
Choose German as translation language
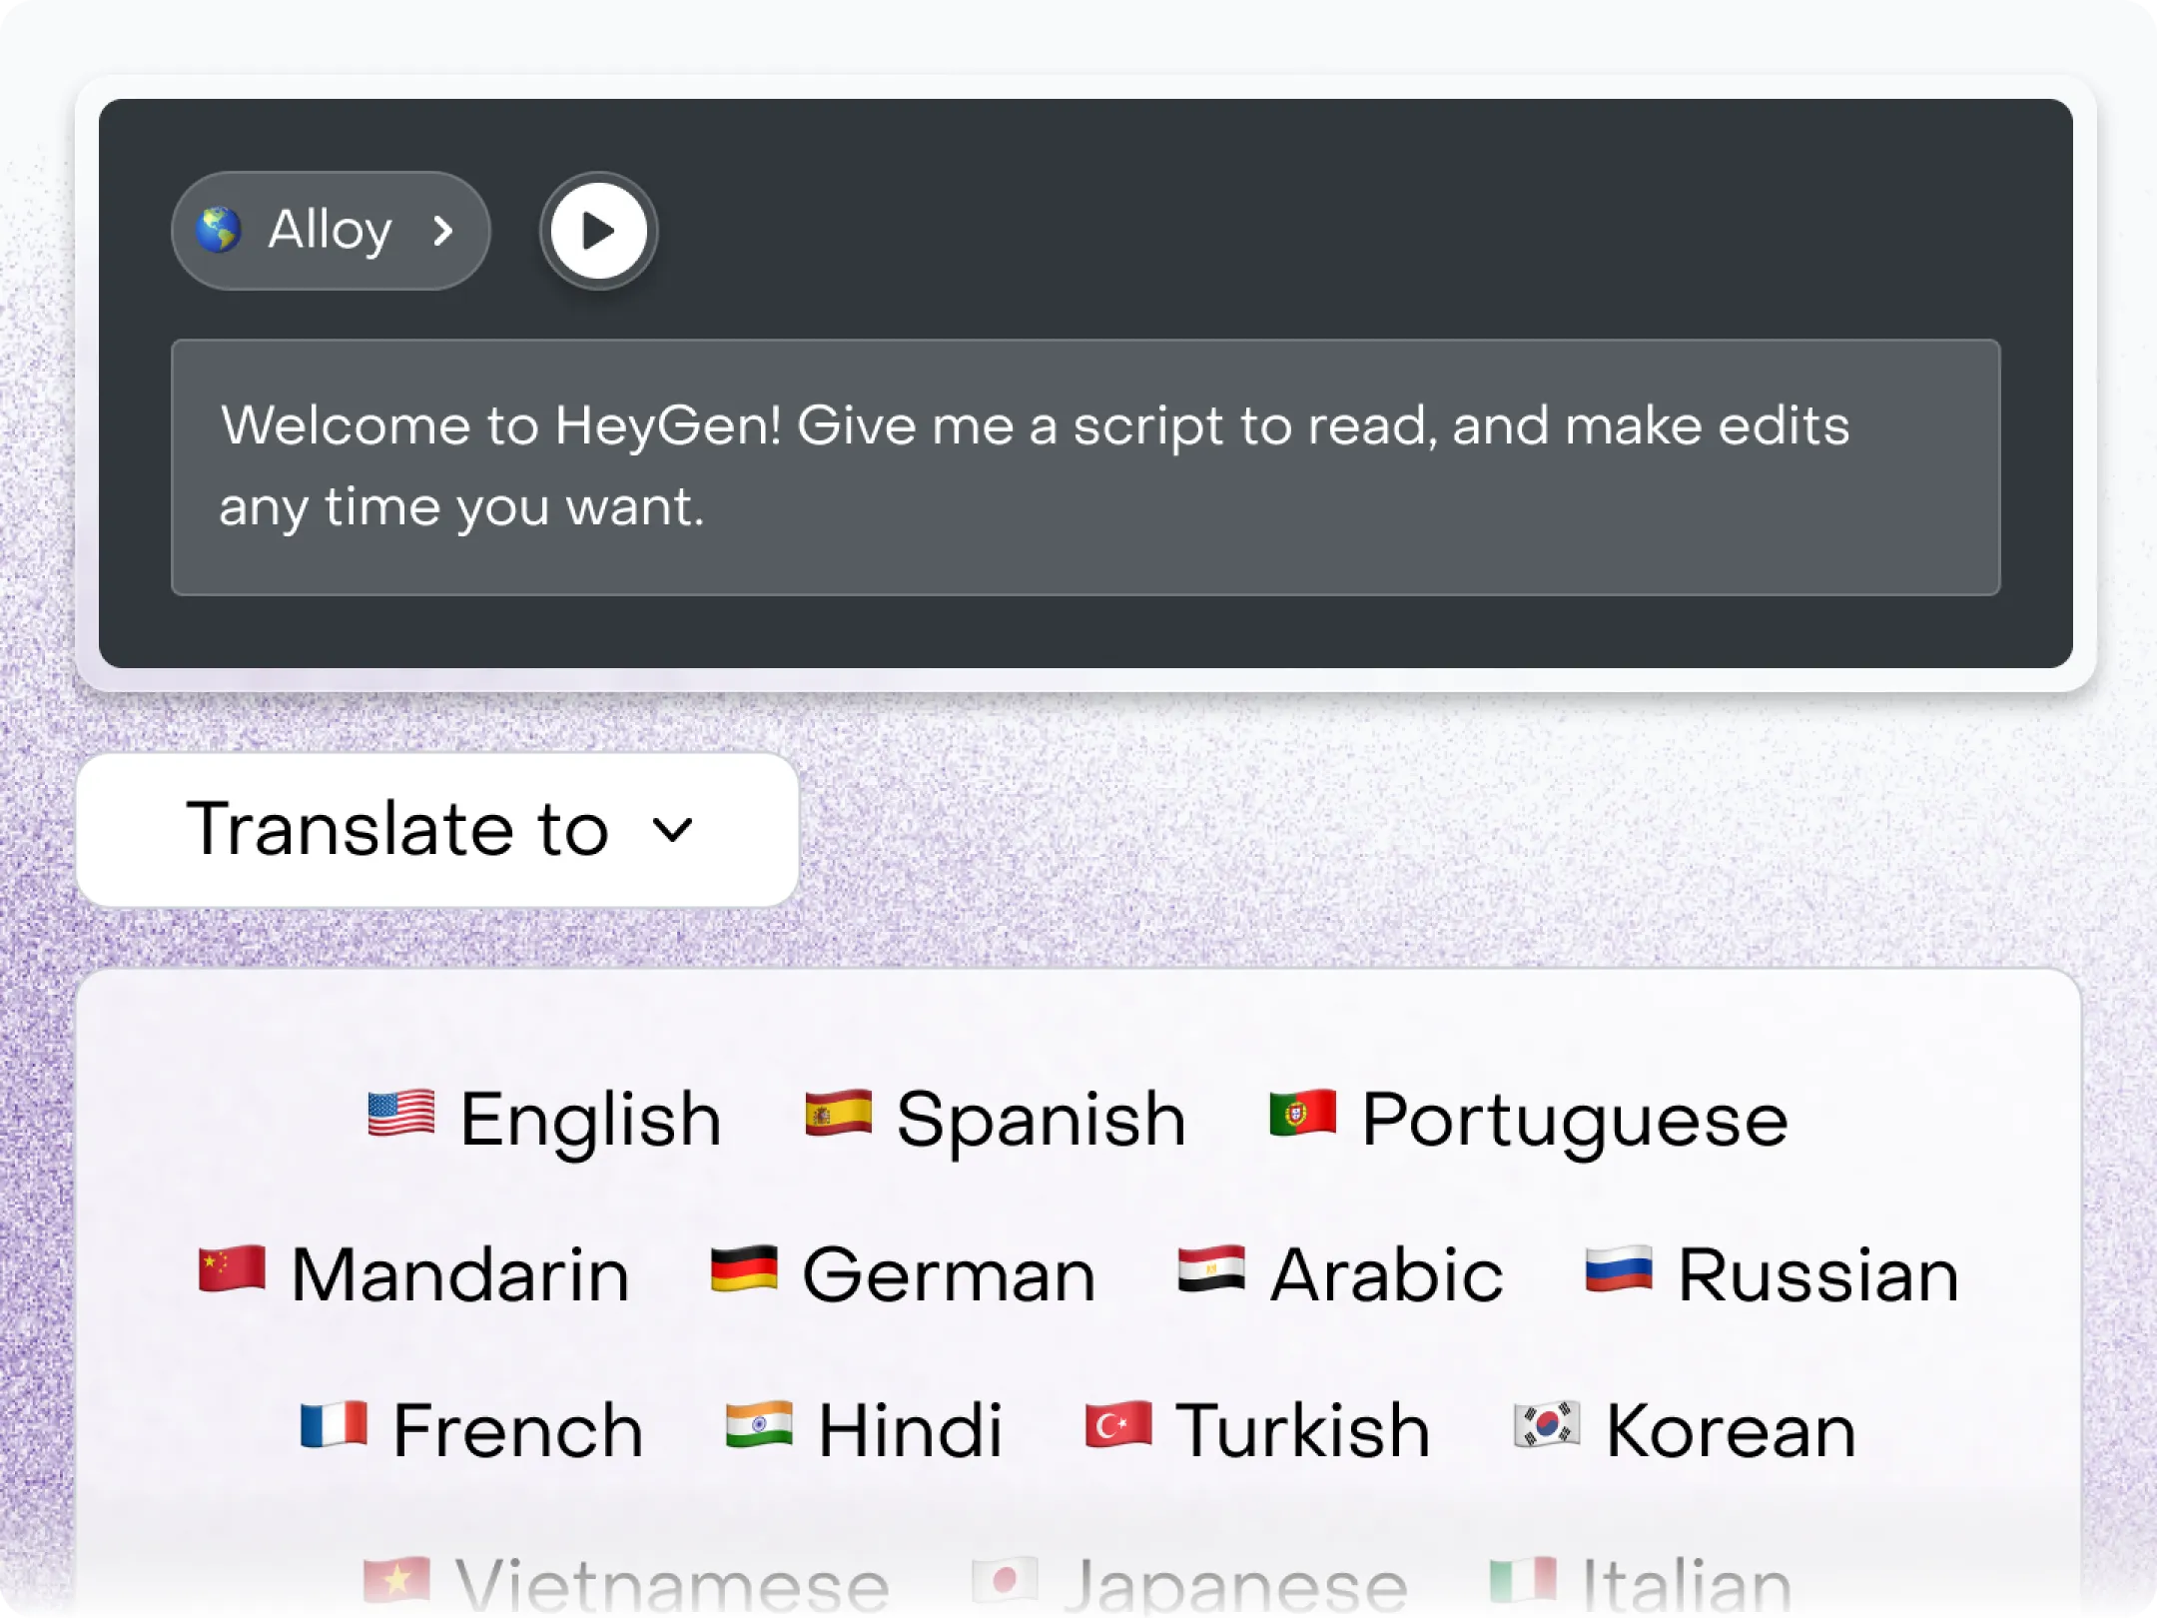[948, 1275]
